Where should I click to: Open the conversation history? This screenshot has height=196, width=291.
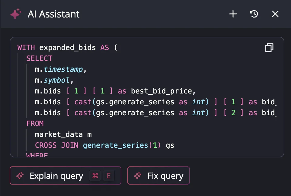(254, 14)
